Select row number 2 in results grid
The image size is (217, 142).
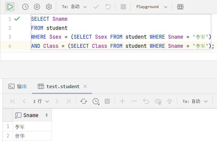click(x=8, y=136)
